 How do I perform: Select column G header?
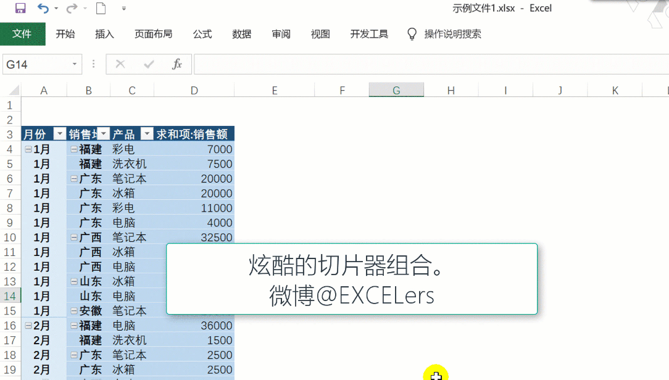[396, 91]
